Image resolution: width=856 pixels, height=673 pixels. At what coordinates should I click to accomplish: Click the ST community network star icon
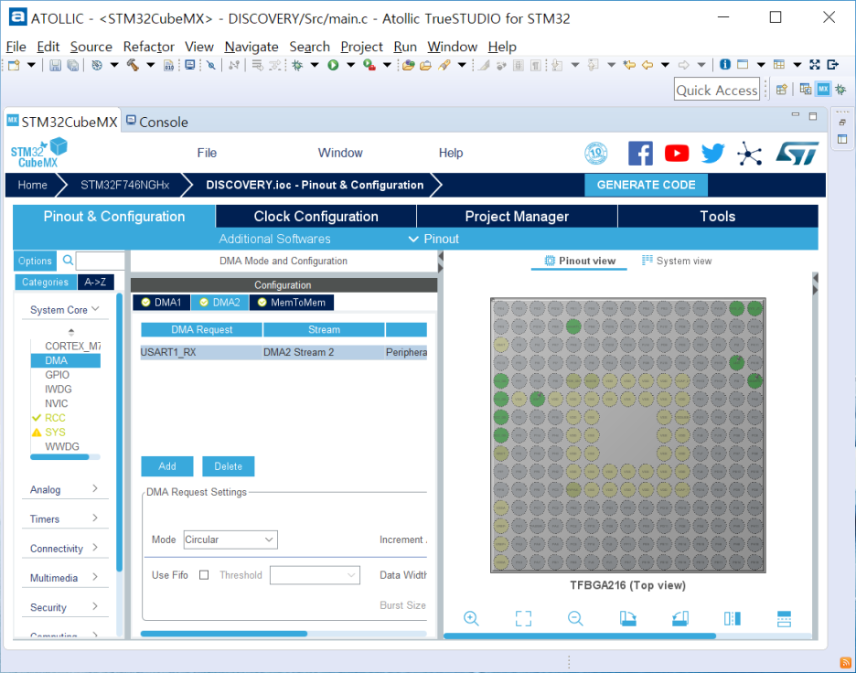pos(750,154)
